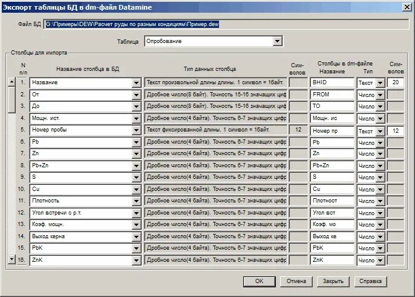Click the BHID dm-file name field
The image size is (415, 297).
pos(332,82)
